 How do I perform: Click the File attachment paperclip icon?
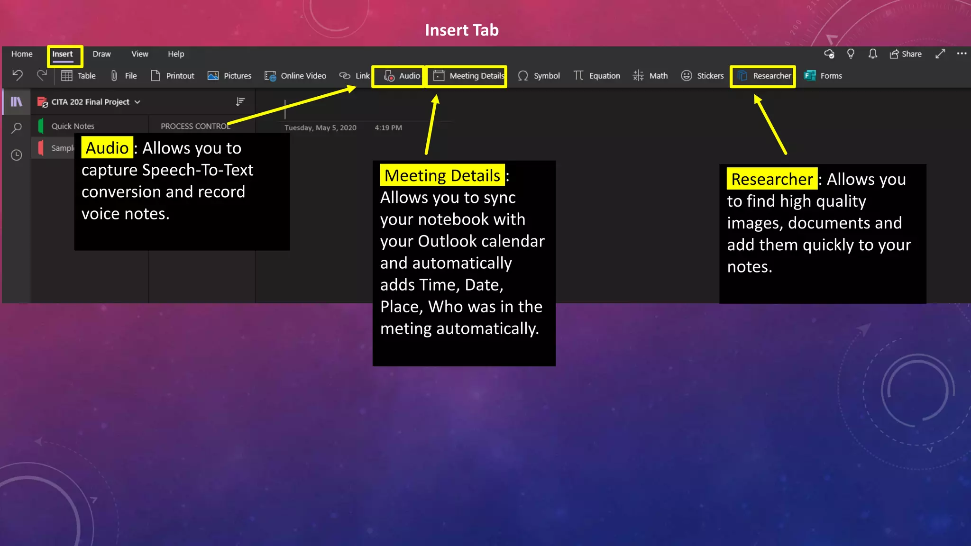(x=114, y=76)
